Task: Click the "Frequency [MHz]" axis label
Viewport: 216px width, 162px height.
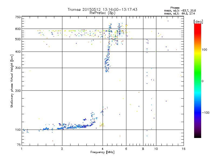Action: (102, 152)
